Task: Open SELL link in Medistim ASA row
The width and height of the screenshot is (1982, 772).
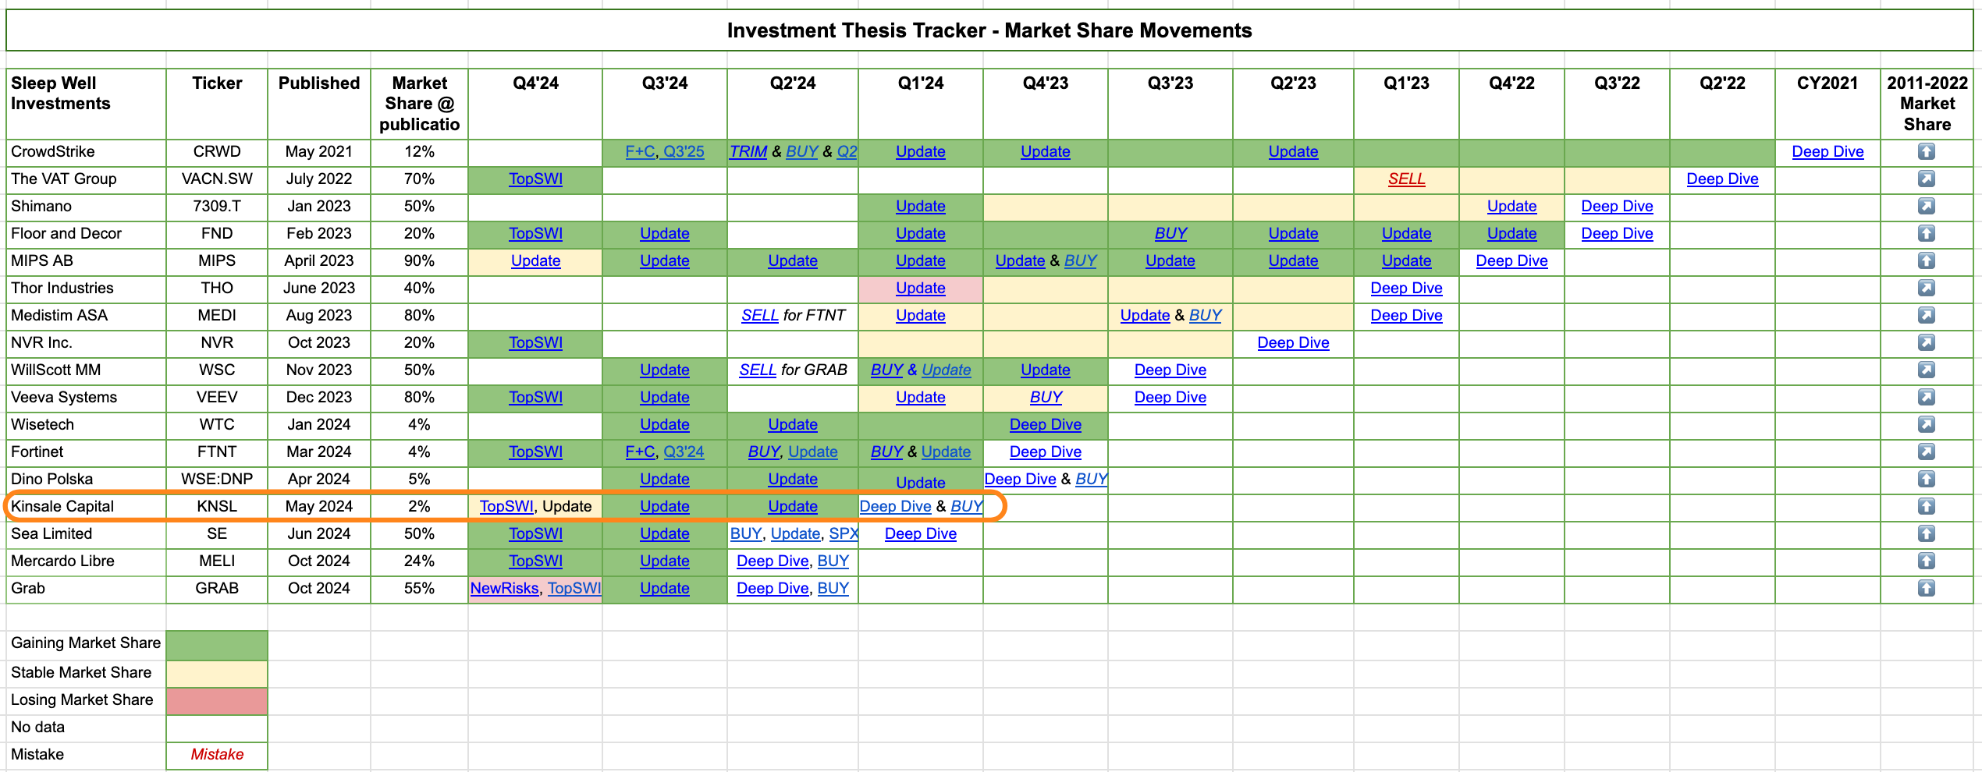Action: click(x=759, y=316)
